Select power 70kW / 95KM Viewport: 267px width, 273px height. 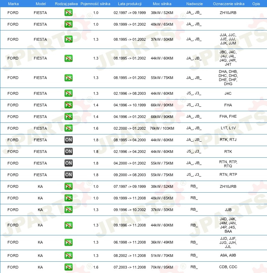click(162, 267)
